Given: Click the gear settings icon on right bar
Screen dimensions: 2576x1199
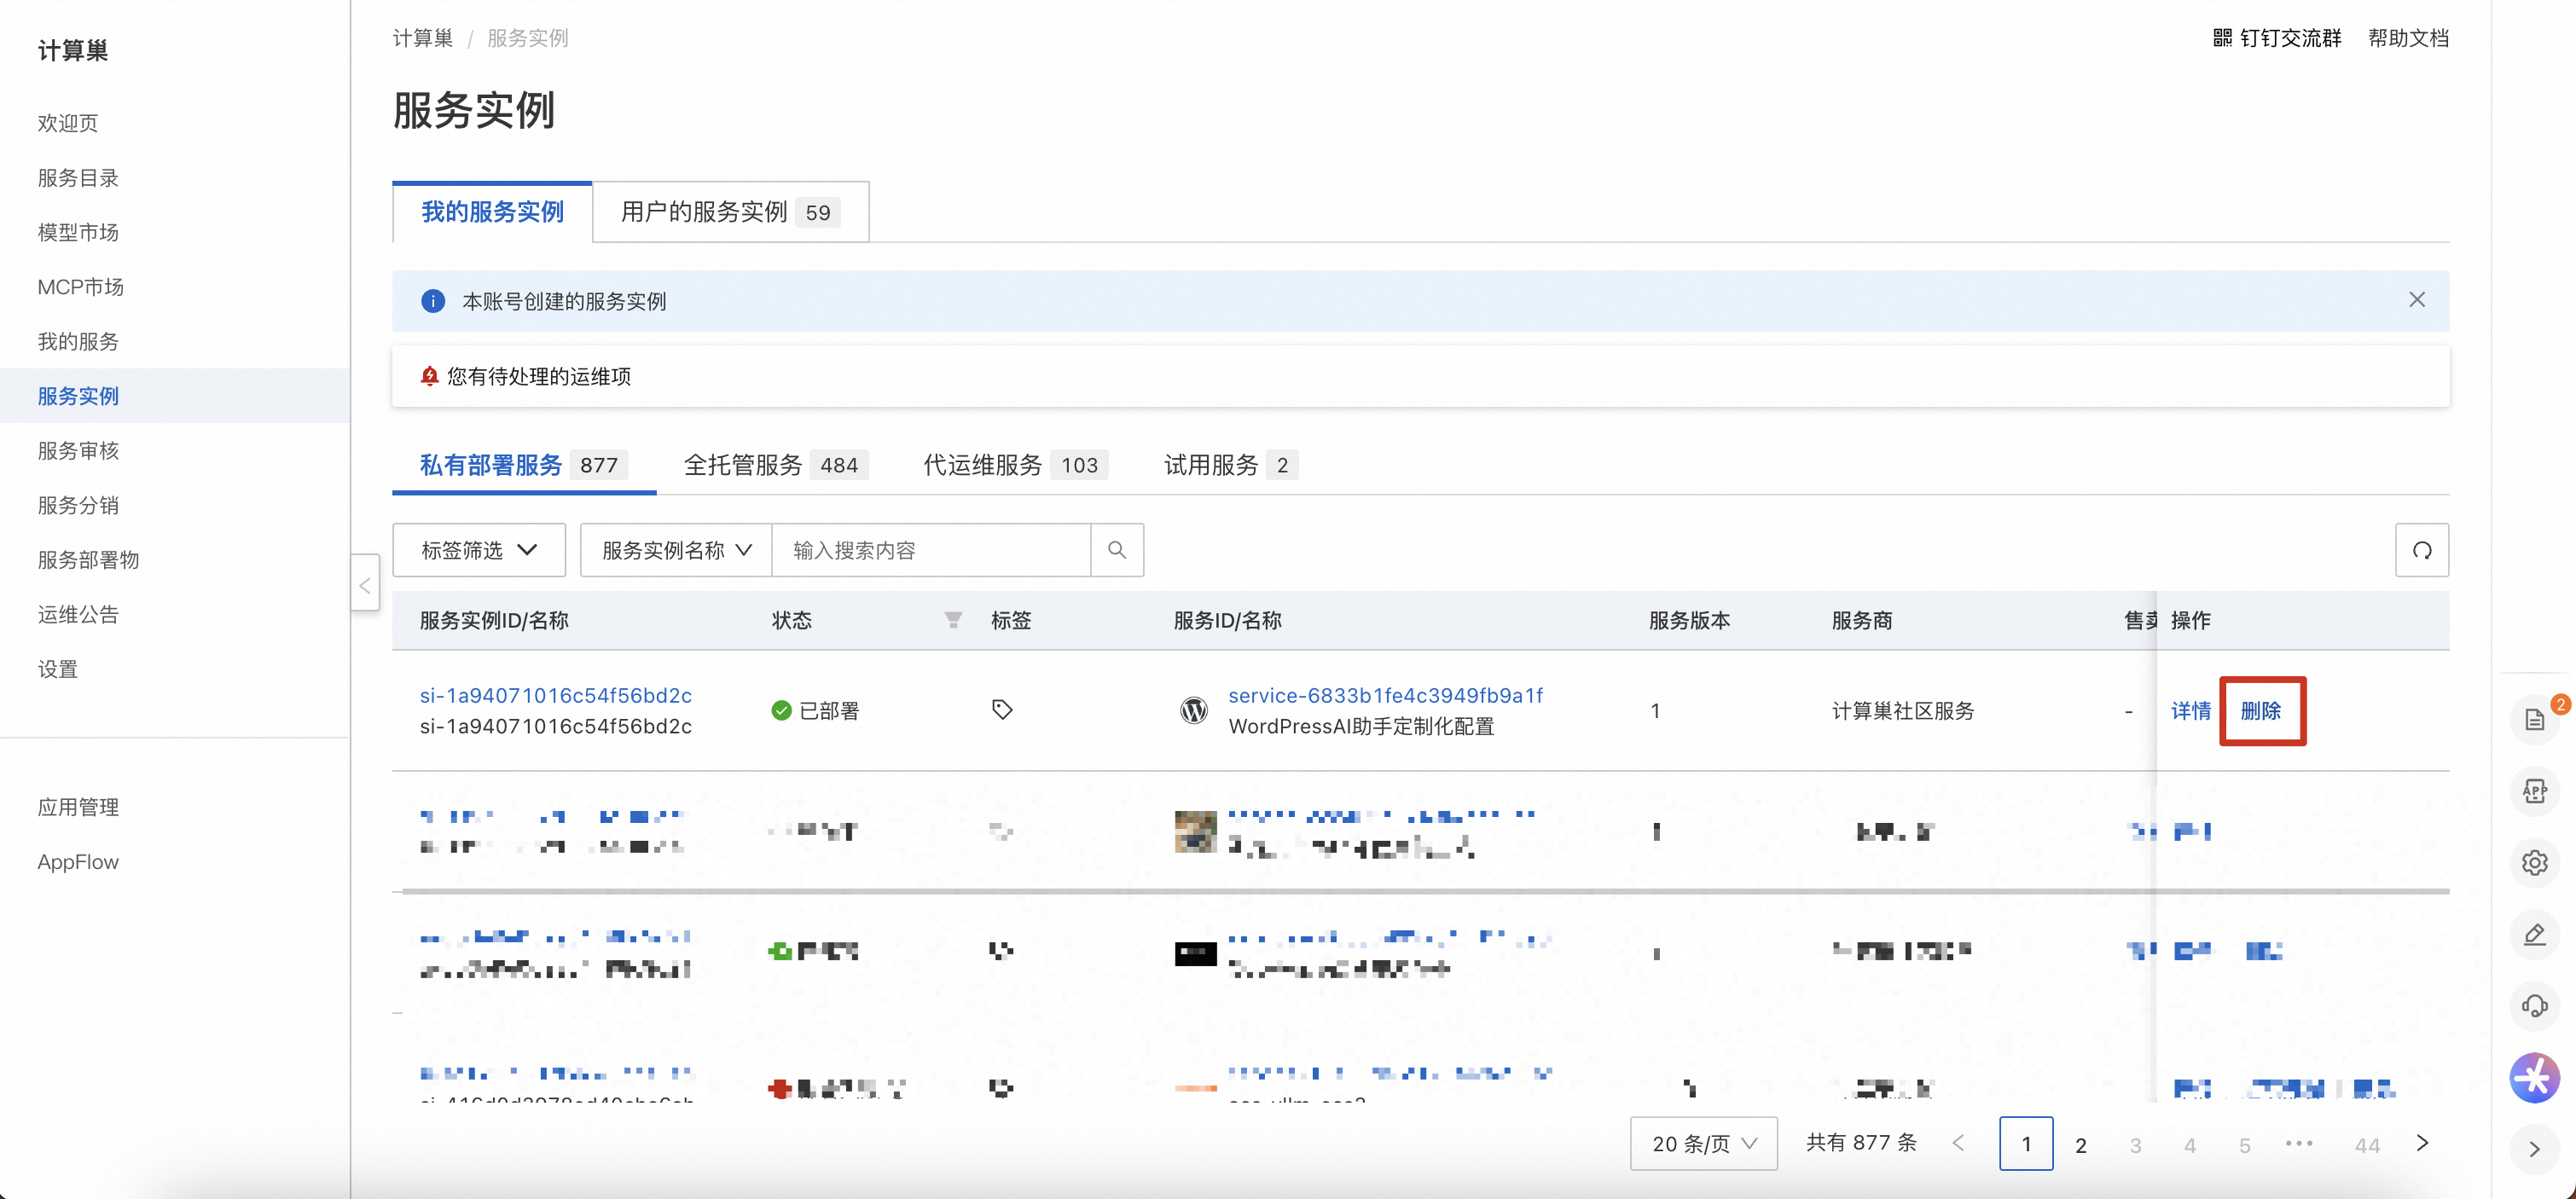Looking at the screenshot, I should 2534,862.
